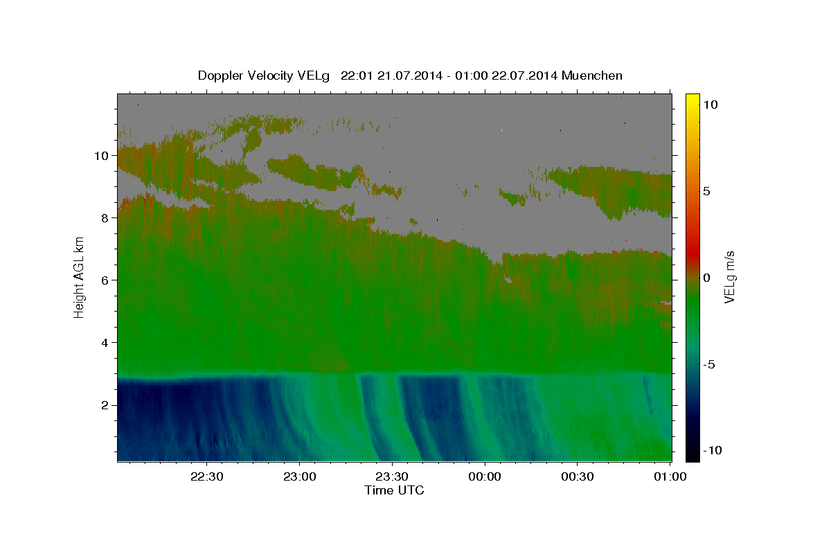Click the height tick label 6
831x554 pixels.
(105, 280)
